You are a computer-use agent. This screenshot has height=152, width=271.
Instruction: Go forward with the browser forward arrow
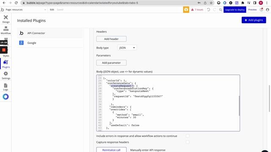pos(10,3)
